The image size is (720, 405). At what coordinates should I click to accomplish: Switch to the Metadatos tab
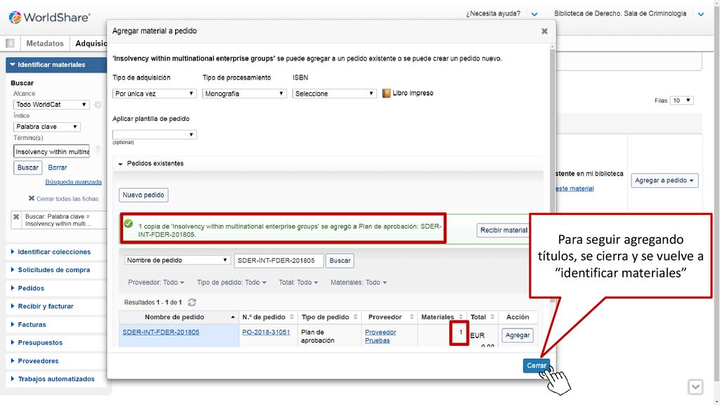click(44, 44)
